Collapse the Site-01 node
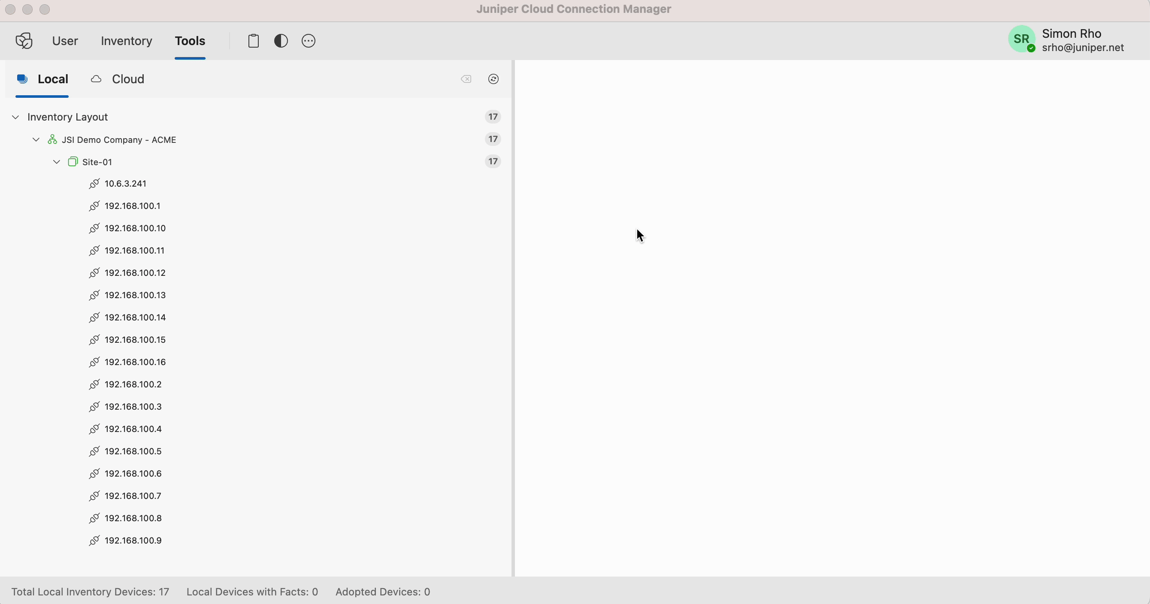Viewport: 1150px width, 604px height. [56, 161]
